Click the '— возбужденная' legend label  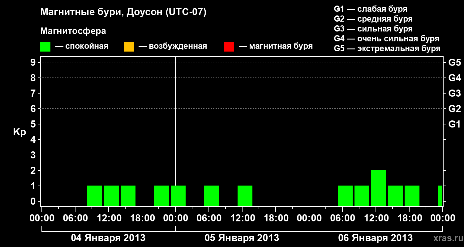173,46
